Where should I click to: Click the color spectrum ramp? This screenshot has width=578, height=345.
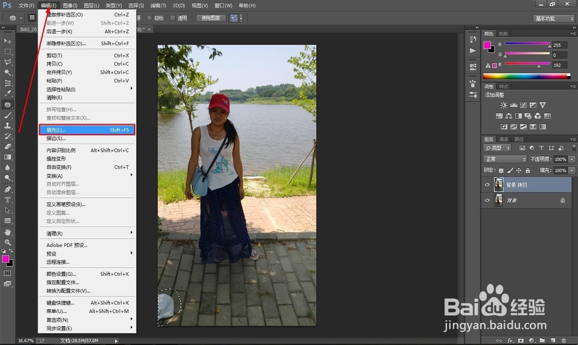[x=527, y=76]
